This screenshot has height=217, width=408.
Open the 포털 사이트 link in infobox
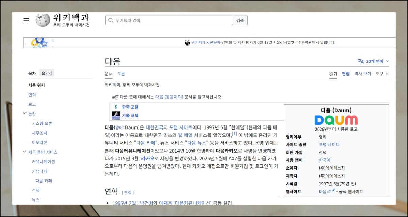(x=329, y=145)
